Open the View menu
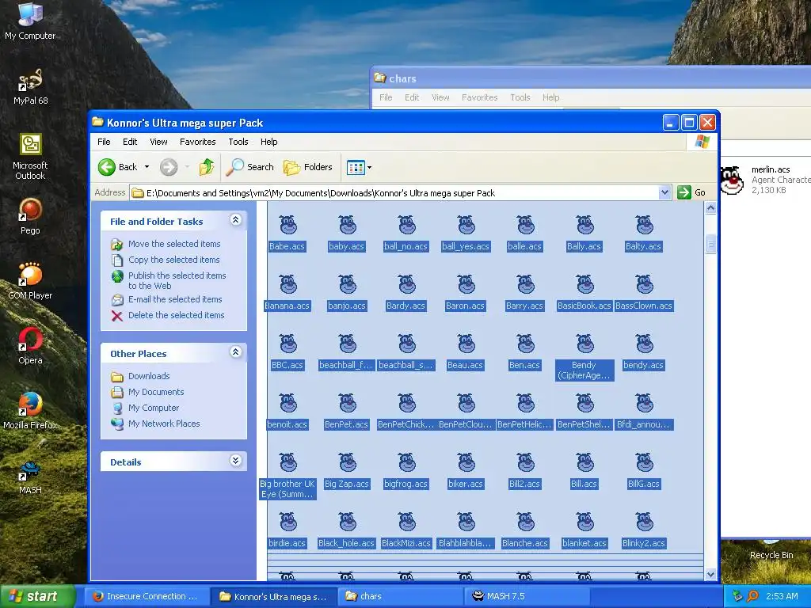Image resolution: width=811 pixels, height=608 pixels. [158, 142]
